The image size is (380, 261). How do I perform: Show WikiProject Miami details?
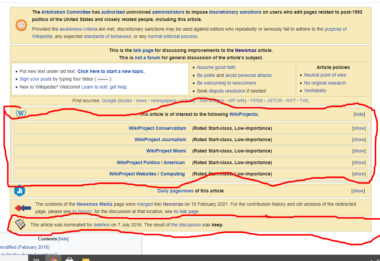tap(359, 151)
